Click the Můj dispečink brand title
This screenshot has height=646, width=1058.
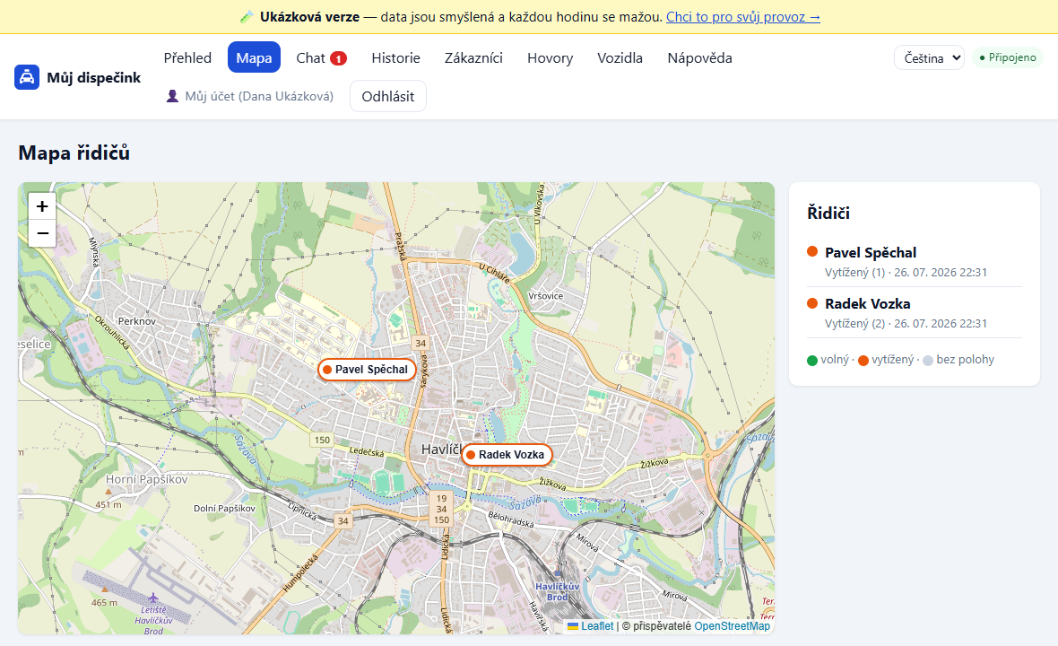(x=94, y=78)
